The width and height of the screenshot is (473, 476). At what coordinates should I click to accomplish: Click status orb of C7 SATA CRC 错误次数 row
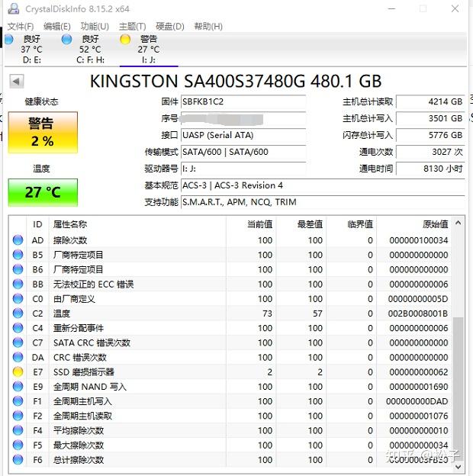[18, 343]
